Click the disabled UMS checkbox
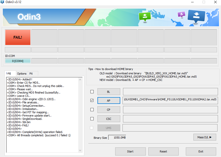Image resolution: width=221 pixels, height=157 pixels. 92,128
